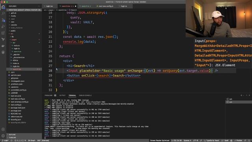
Task: Open the Source Control view
Action: click(x=3, y=20)
